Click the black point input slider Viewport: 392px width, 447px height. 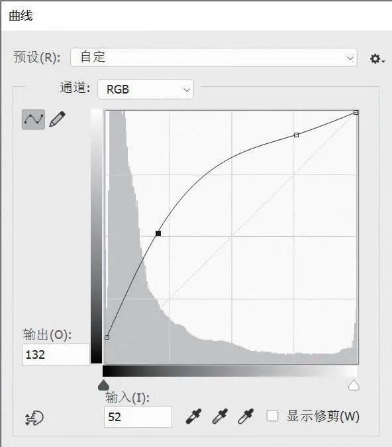[103, 385]
